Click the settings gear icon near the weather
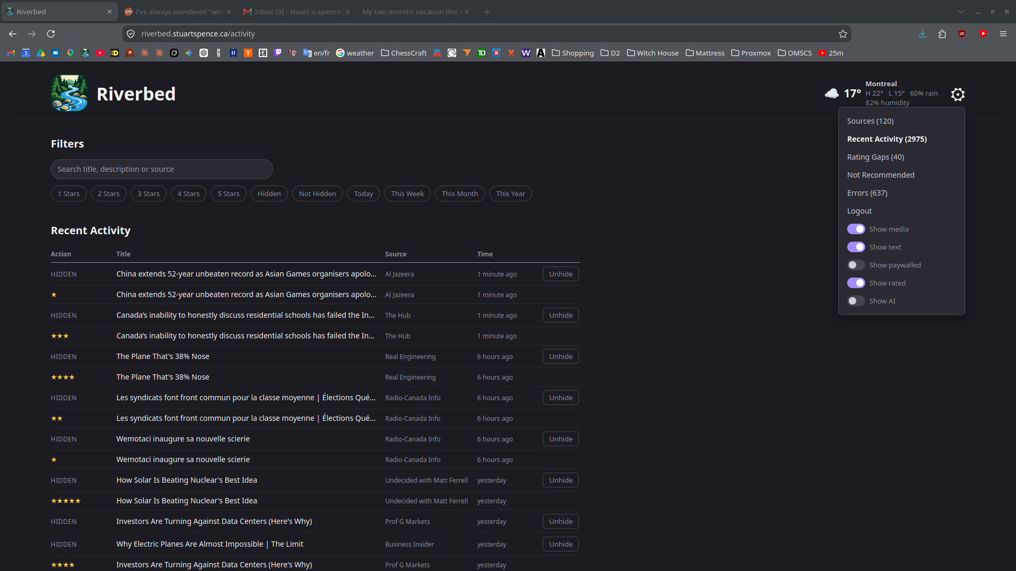1016x571 pixels. (x=958, y=94)
